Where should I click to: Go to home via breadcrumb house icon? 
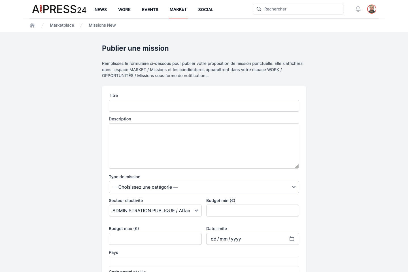(32, 25)
